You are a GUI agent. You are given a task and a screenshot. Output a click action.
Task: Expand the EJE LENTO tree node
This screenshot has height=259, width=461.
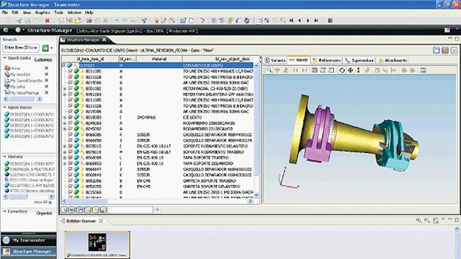tap(65, 117)
